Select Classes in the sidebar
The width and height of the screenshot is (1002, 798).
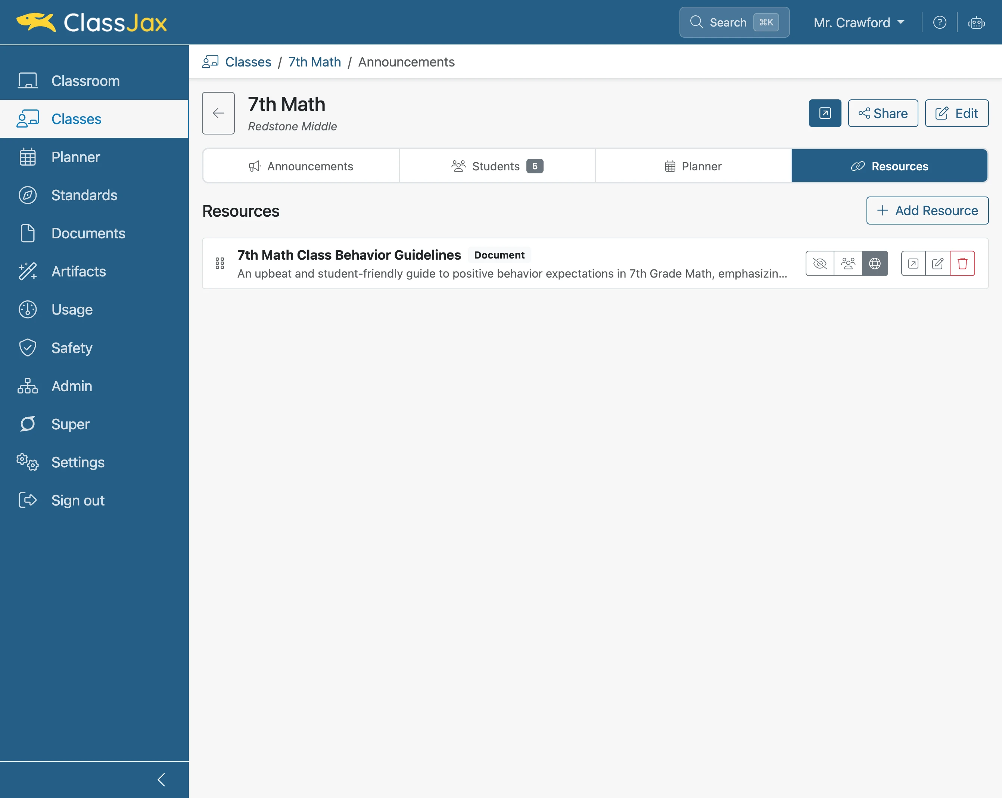[x=94, y=119]
